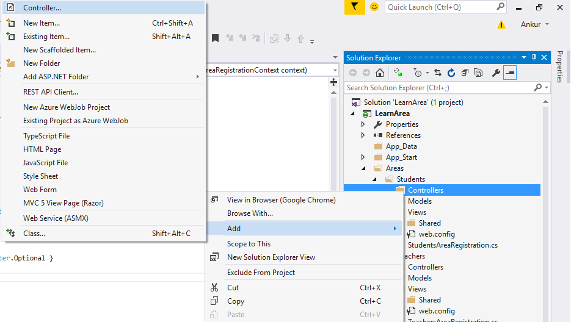Click the Collapse All icon in Solution Explorer
This screenshot has width=571, height=322.
click(465, 73)
